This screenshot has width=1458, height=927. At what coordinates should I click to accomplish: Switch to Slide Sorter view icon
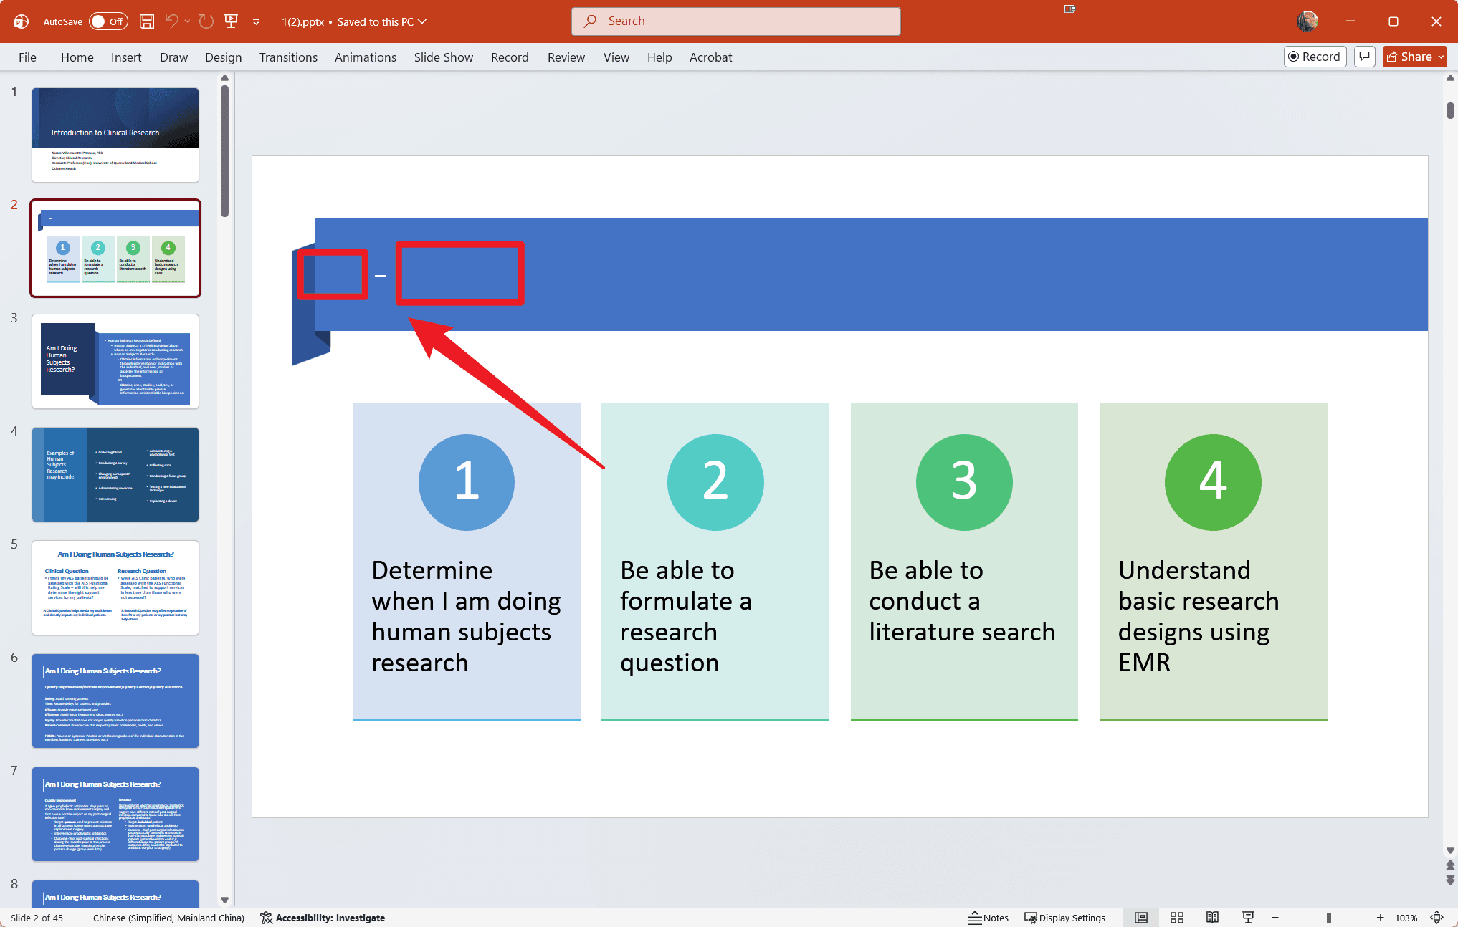(x=1177, y=918)
